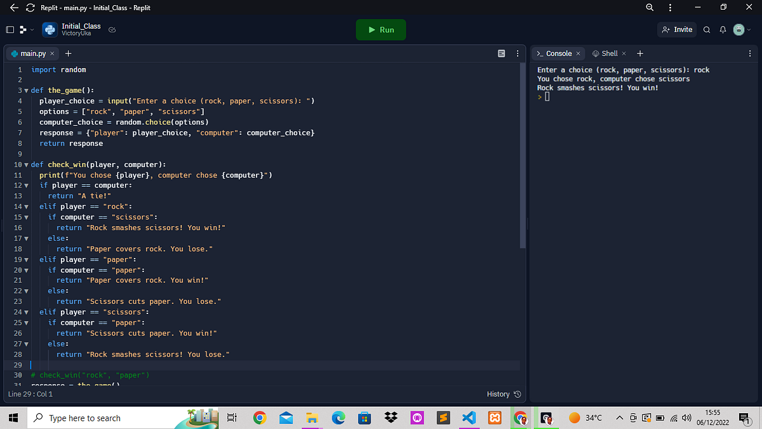The width and height of the screenshot is (762, 429).
Task: Click the Initial_Class Python project icon
Action: click(50, 29)
